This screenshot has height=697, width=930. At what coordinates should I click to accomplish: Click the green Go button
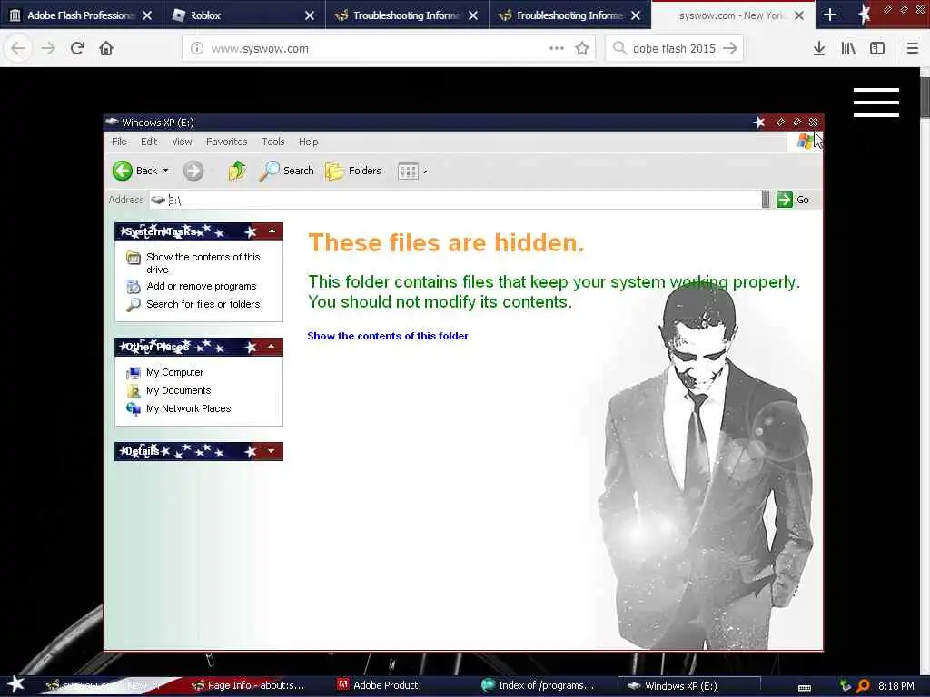(x=793, y=200)
